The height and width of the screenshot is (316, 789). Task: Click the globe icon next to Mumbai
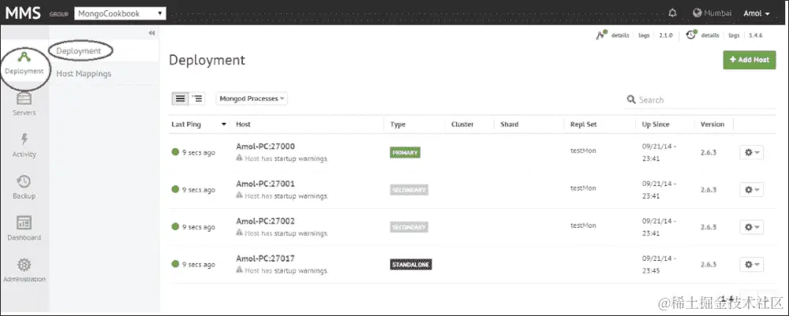pos(697,13)
